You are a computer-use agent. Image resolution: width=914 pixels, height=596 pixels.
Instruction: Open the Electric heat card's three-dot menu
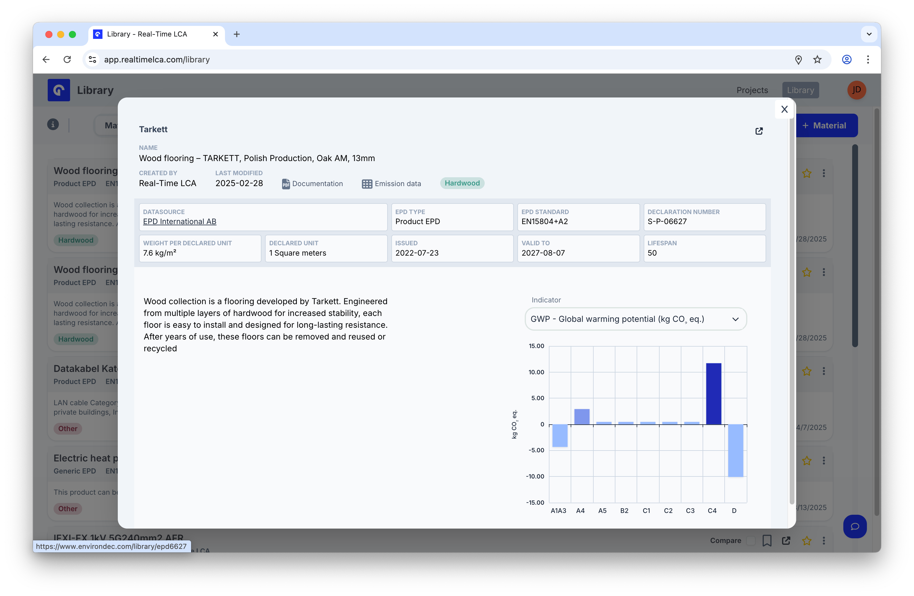[824, 461]
